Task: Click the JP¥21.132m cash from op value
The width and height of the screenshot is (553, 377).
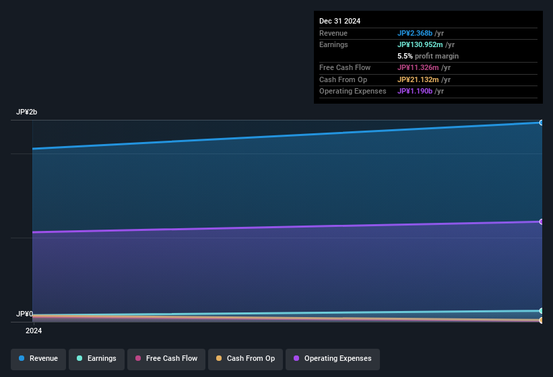Action: tap(418, 79)
